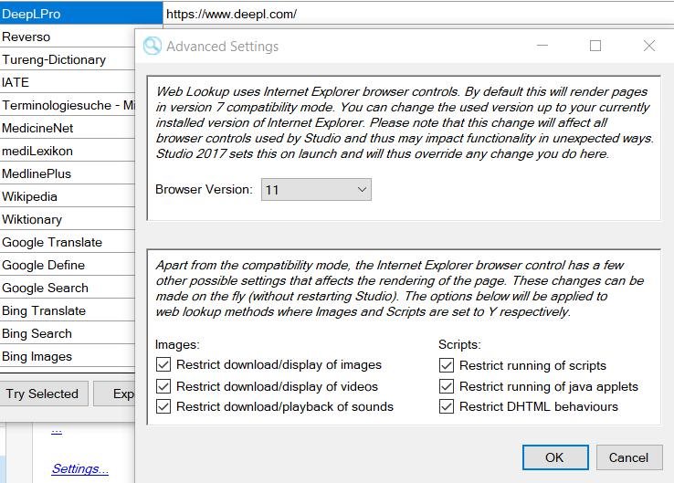The image size is (674, 483).
Task: Click Cancel in Advanced Settings
Action: [x=629, y=457]
